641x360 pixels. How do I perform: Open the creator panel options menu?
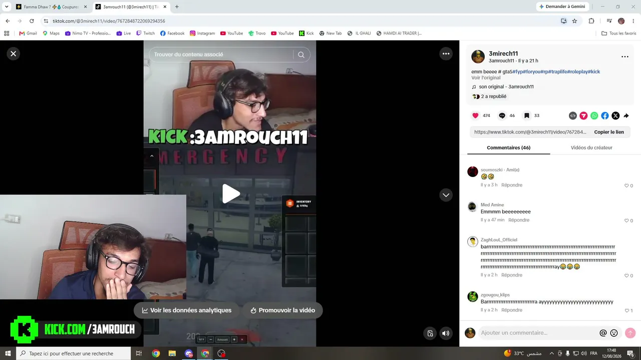click(625, 56)
